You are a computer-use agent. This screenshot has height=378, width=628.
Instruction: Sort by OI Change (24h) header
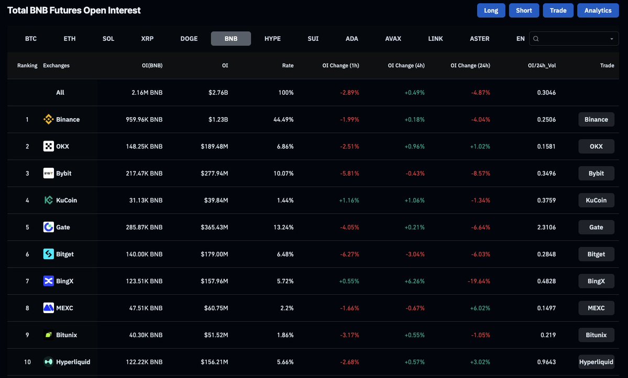pos(470,65)
